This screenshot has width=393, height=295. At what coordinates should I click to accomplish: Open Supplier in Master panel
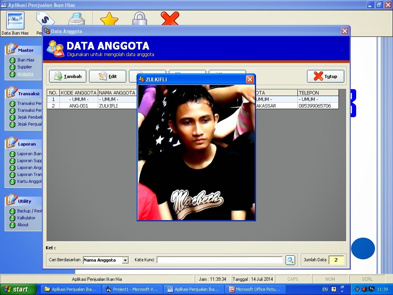tap(25, 67)
